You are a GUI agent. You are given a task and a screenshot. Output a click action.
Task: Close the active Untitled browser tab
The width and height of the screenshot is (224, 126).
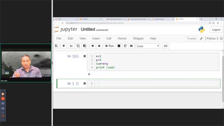click(x=197, y=19)
